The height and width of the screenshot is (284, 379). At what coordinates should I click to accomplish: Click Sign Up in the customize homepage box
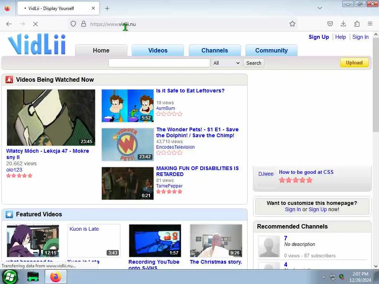[318, 209]
